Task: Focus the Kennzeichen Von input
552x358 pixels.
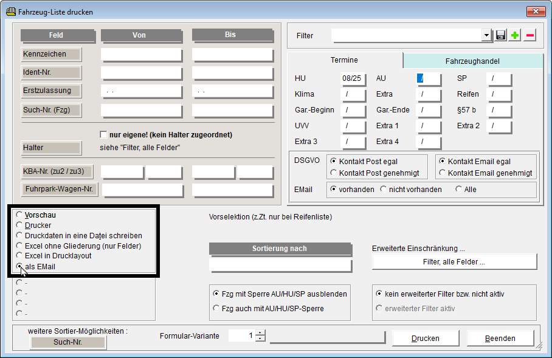Action: [x=141, y=55]
